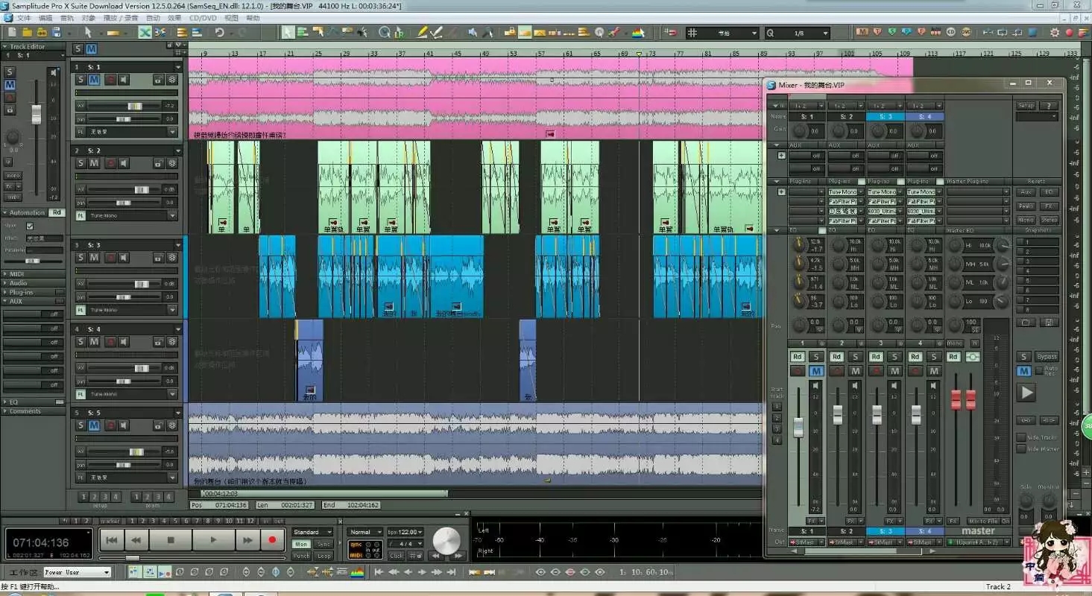Toggle the Loop button in the transport
1092x596 pixels.
coord(324,556)
